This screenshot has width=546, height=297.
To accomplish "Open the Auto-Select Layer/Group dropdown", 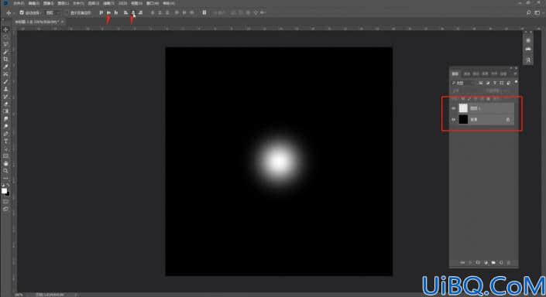I will (x=52, y=12).
